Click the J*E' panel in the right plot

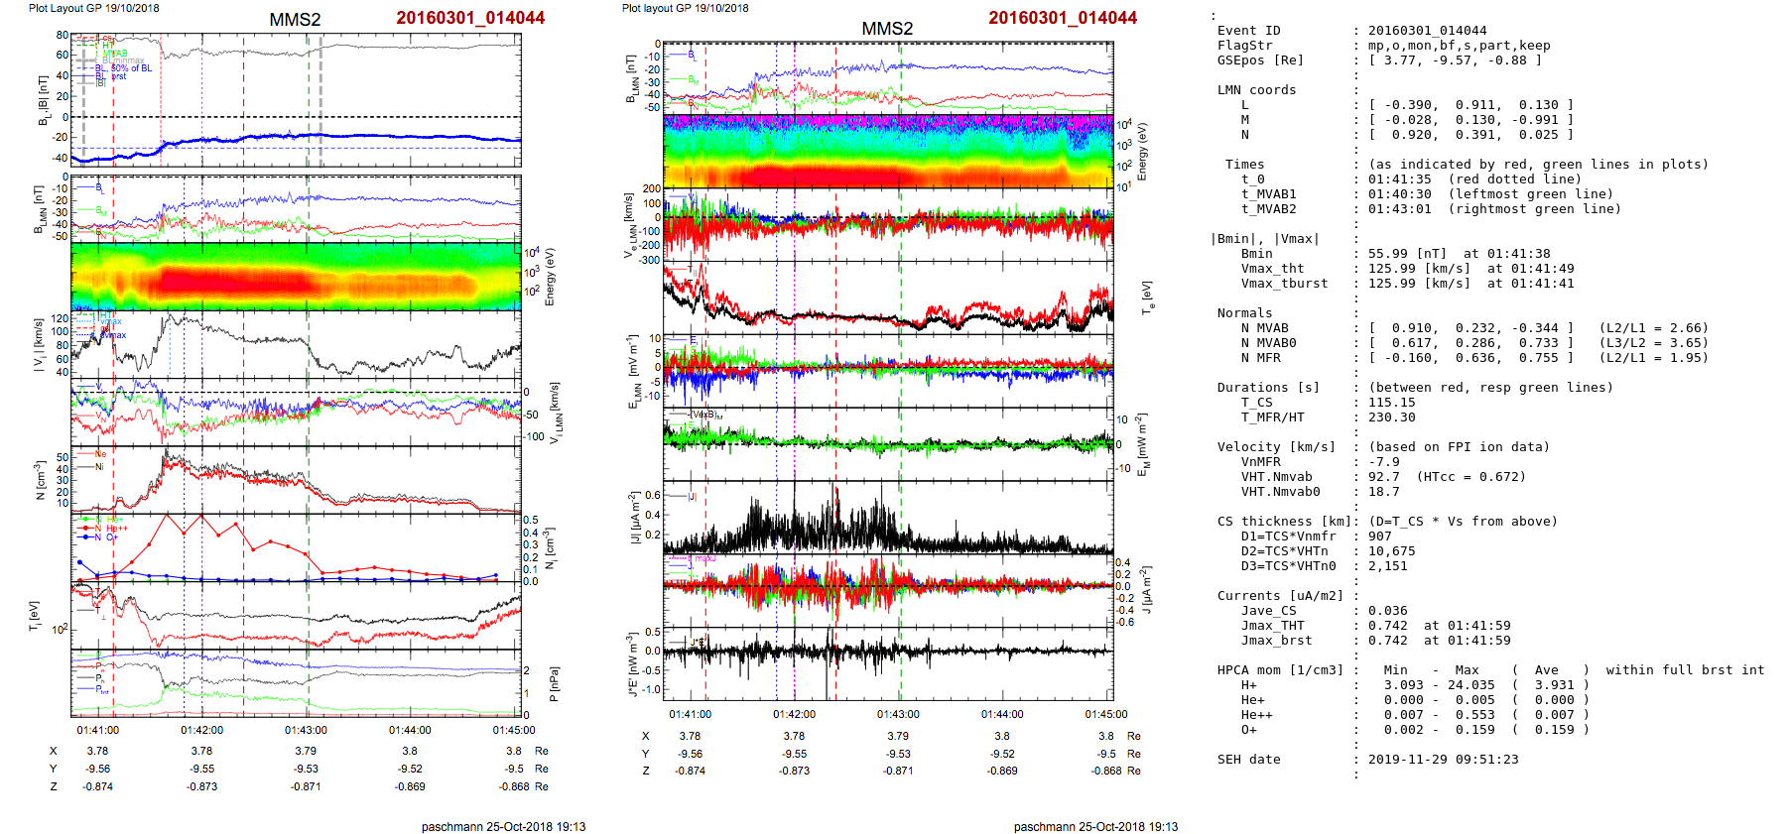coord(888,663)
